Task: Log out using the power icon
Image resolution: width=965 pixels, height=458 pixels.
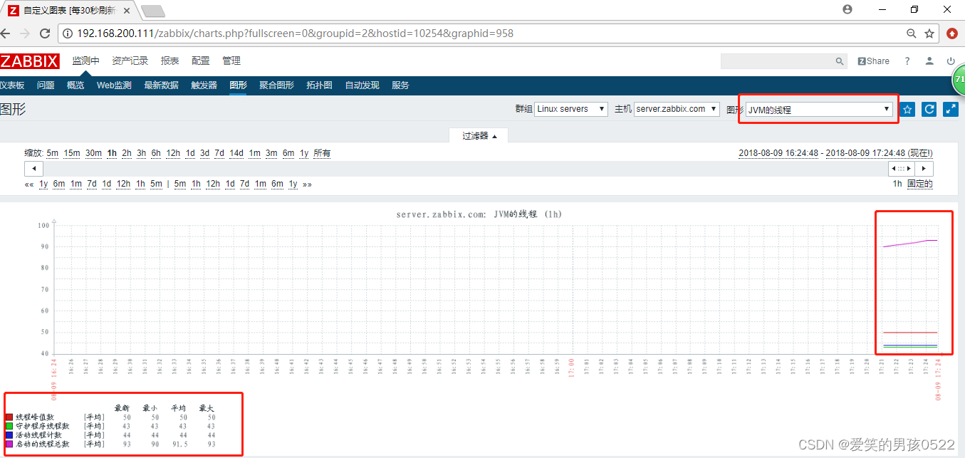Action: click(951, 61)
